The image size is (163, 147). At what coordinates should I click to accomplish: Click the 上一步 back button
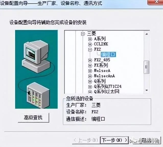(86, 140)
